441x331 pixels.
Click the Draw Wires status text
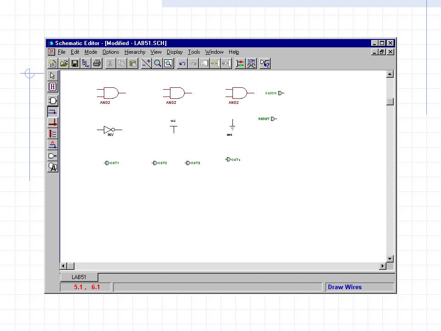click(x=345, y=287)
